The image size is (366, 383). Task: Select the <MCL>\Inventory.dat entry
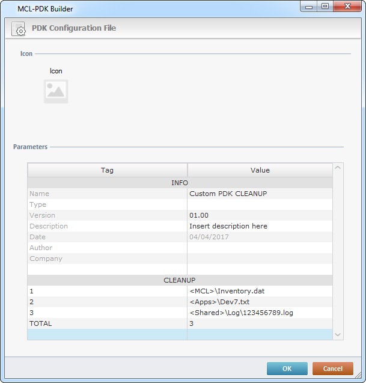click(259, 291)
